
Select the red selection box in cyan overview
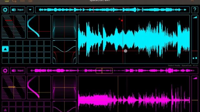(99, 10)
